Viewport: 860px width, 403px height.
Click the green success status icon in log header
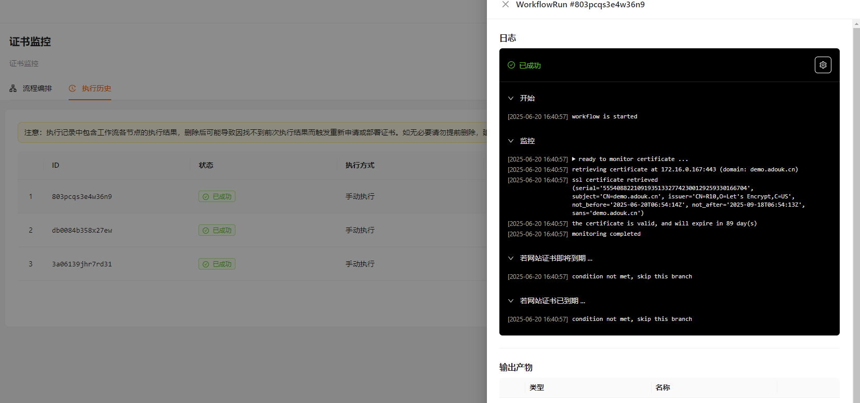[511, 65]
